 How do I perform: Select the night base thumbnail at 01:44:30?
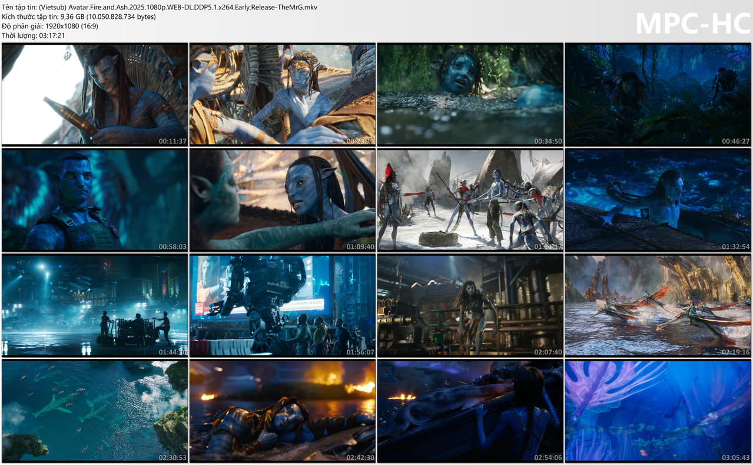(95, 305)
